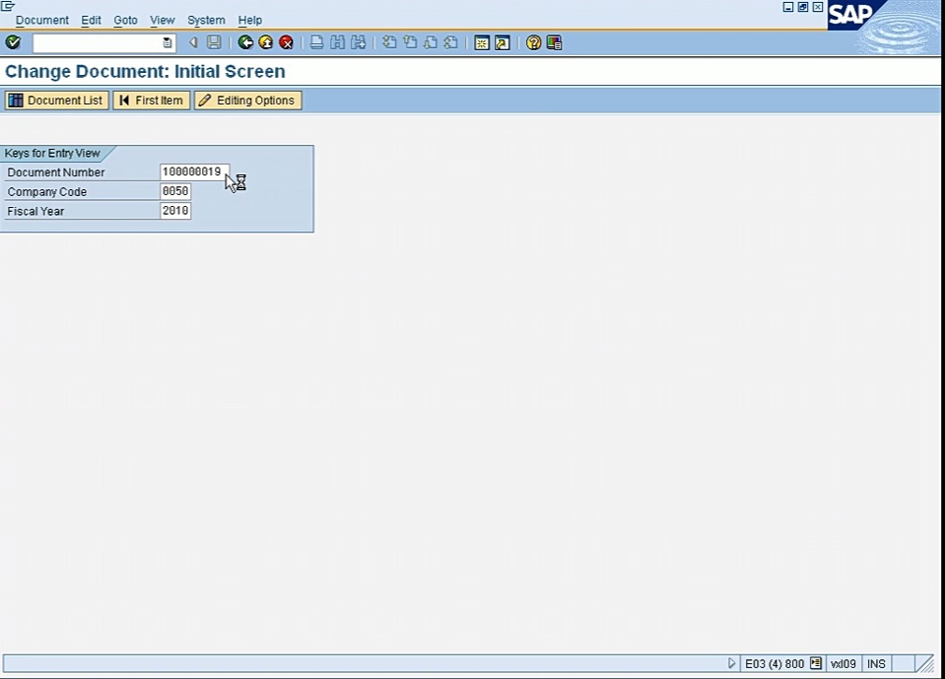
Task: Click the INS insert mode indicator
Action: coord(876,664)
